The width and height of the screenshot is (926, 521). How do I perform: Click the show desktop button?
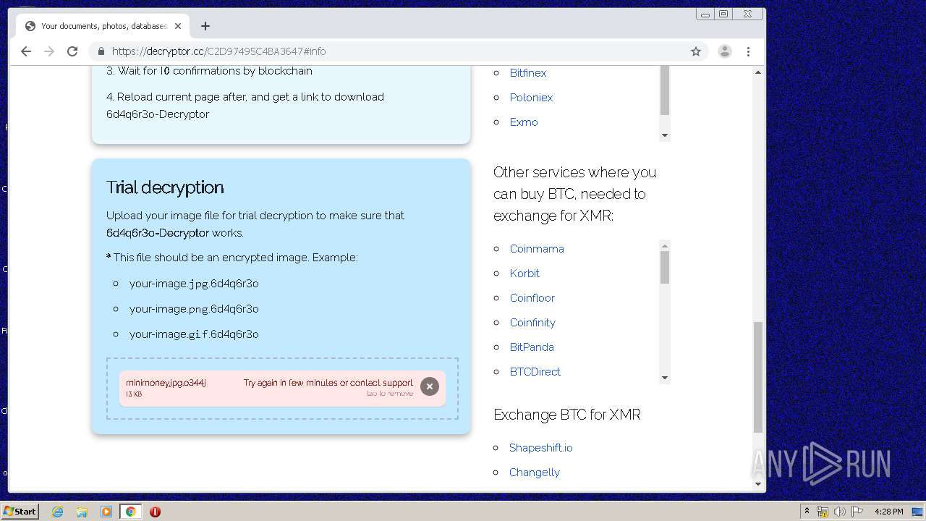click(918, 512)
